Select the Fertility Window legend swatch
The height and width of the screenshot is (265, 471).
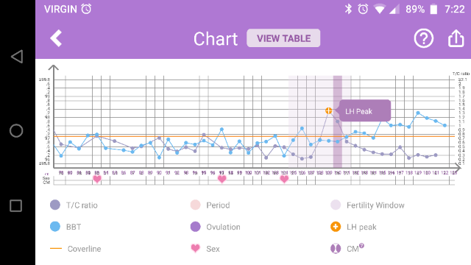click(336, 205)
